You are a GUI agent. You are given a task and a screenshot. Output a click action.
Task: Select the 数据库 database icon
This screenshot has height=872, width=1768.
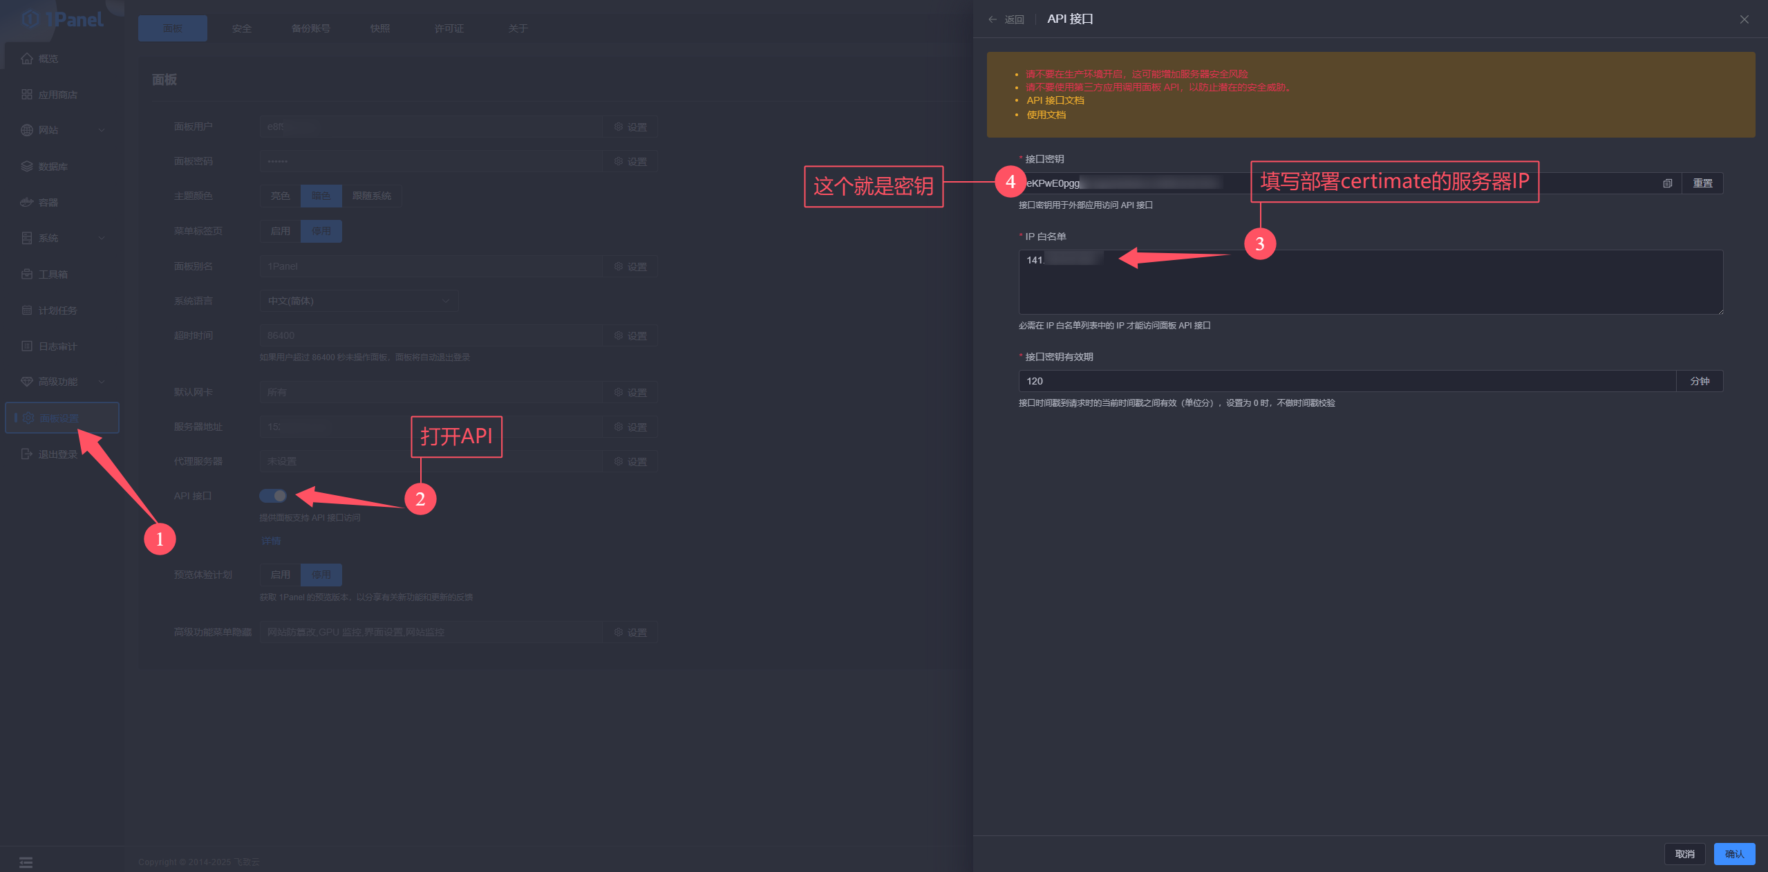(27, 167)
